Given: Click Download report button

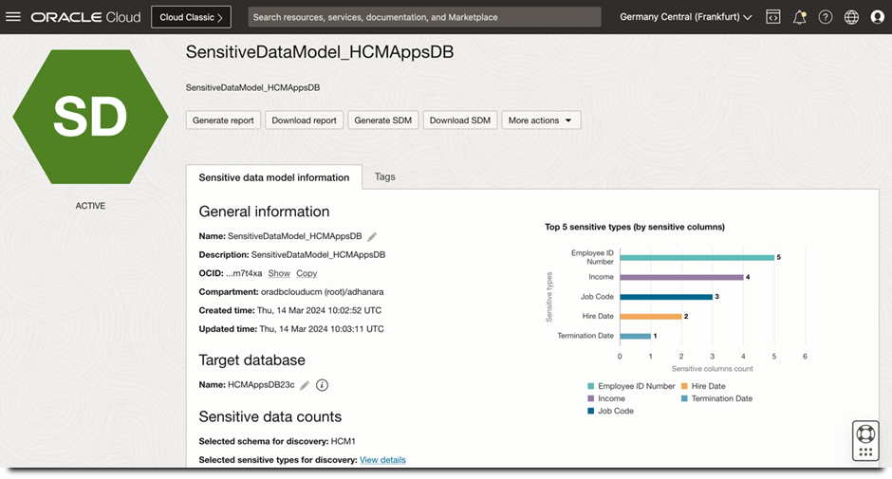Looking at the screenshot, I should [304, 120].
